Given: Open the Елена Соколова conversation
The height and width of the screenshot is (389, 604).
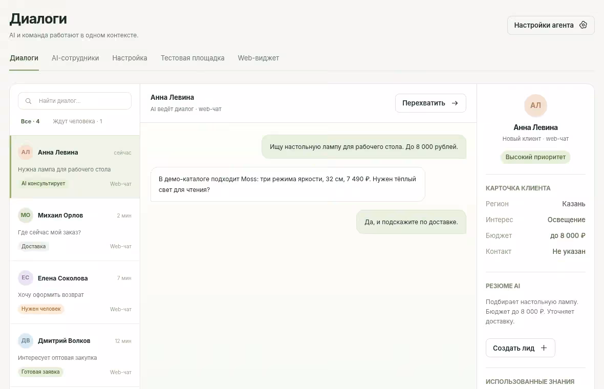Looking at the screenshot, I should click(x=75, y=292).
